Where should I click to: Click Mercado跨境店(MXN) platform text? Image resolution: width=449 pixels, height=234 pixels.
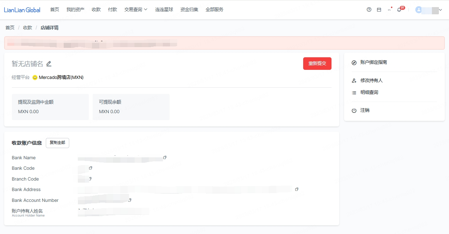click(x=61, y=78)
